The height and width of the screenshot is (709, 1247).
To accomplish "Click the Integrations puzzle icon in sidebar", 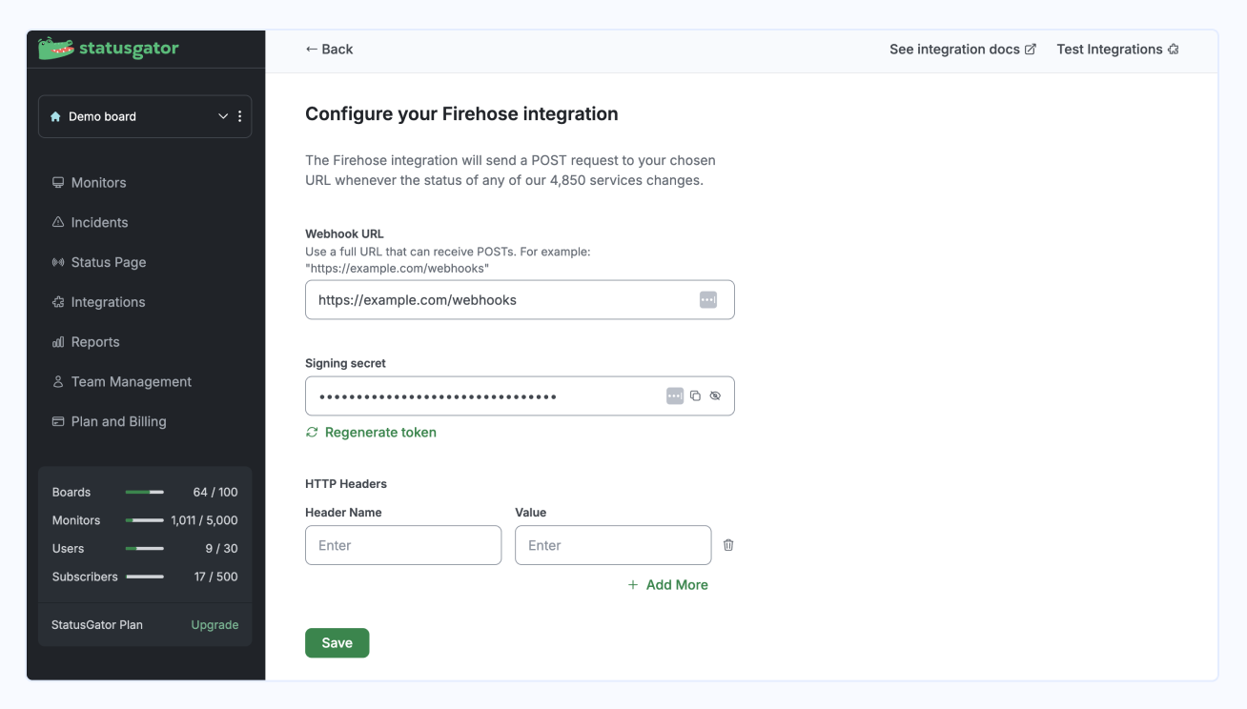I will [58, 302].
